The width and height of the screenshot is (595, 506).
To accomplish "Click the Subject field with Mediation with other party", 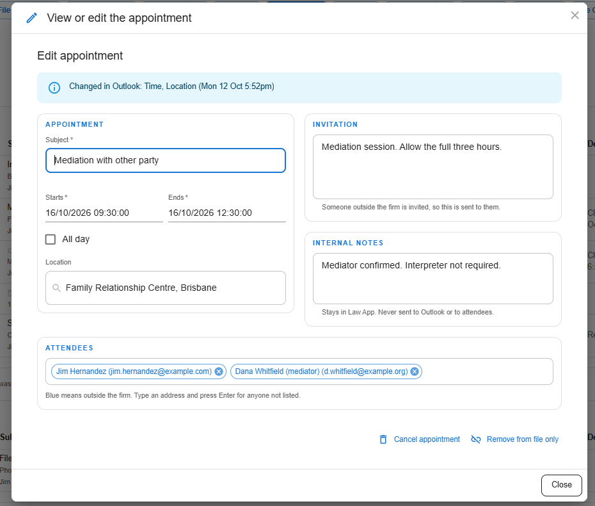I will coord(166,160).
